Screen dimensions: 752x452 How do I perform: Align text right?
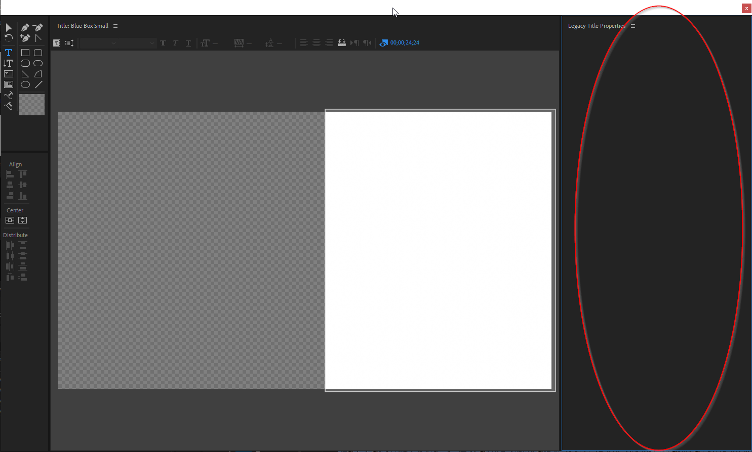329,43
